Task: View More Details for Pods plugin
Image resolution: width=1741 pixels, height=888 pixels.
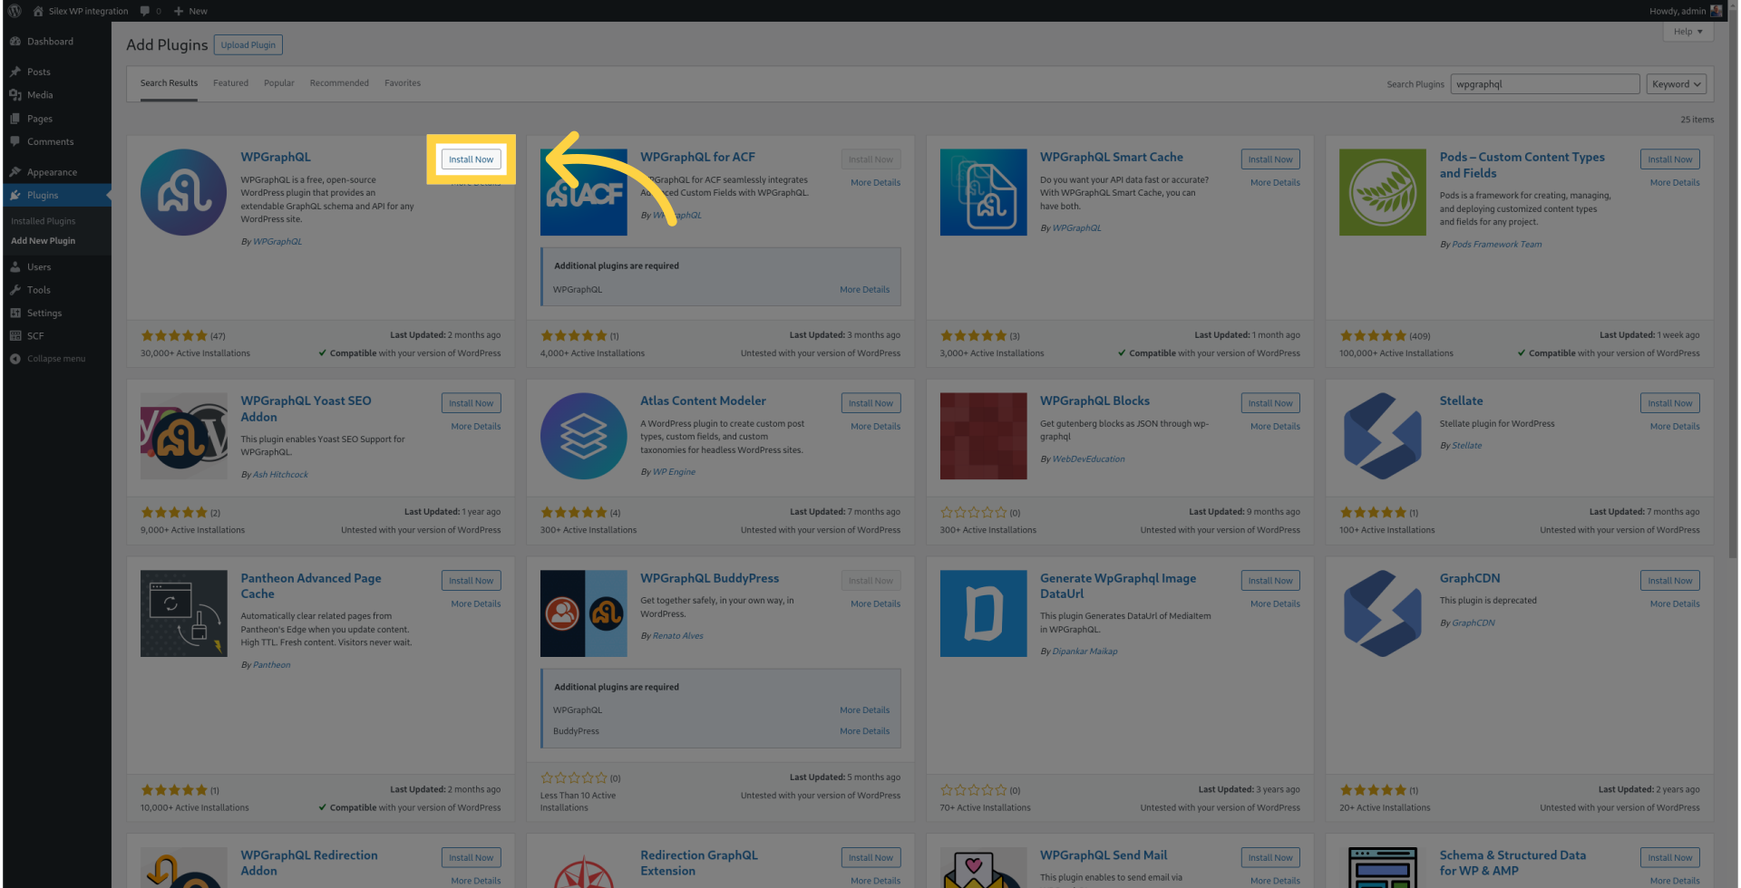Action: pos(1675,183)
